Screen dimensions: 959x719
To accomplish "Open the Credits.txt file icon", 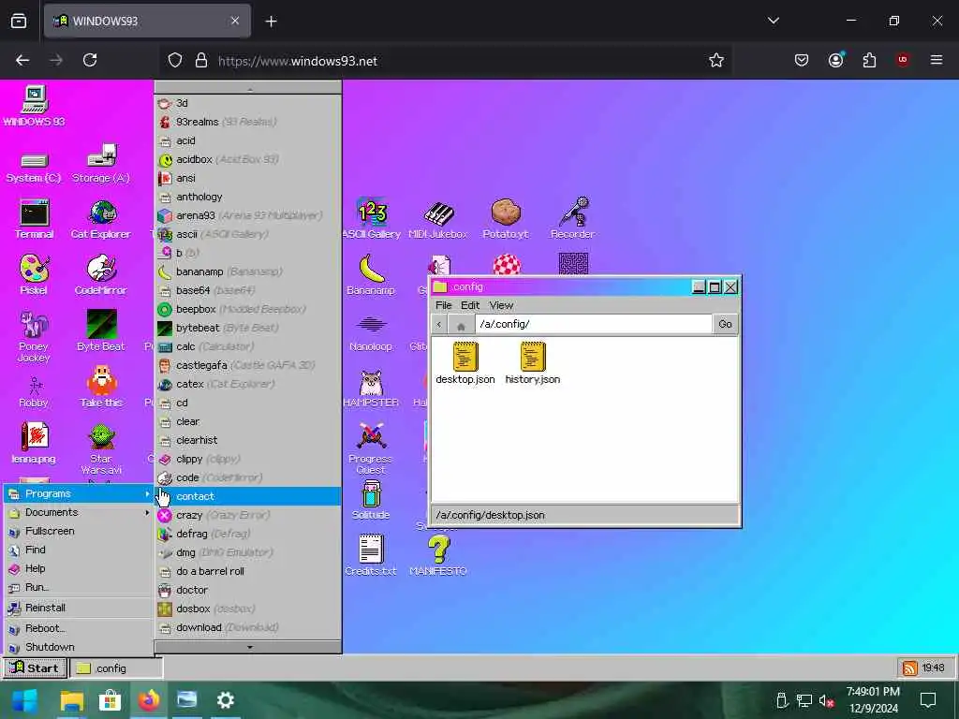I will click(x=371, y=555).
